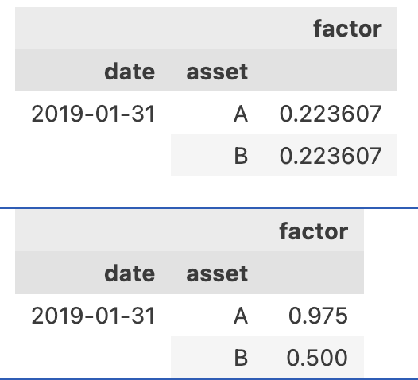
Task: Click the 2019-01-31 date cell in bottom table
Action: (93, 316)
